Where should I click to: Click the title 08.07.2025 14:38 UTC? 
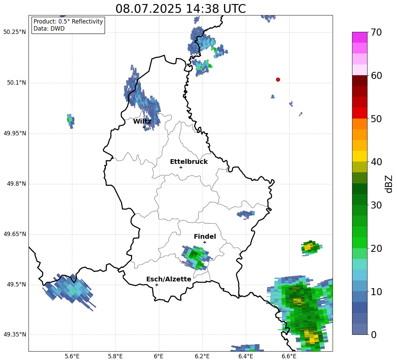point(180,9)
